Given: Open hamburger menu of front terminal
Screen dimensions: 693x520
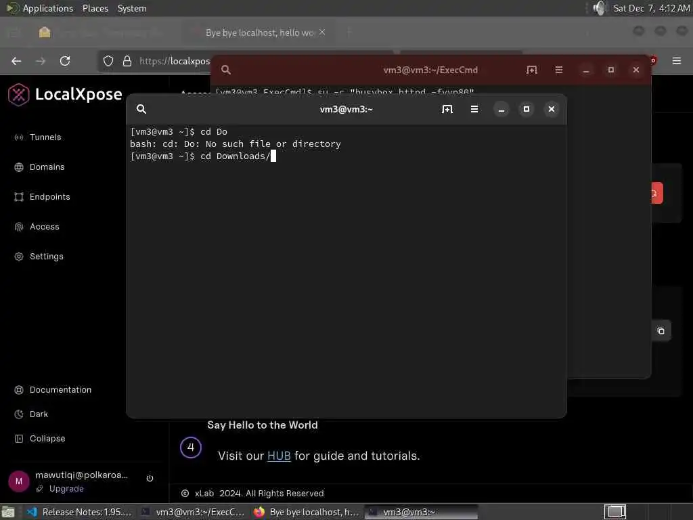Looking at the screenshot, I should (474, 109).
